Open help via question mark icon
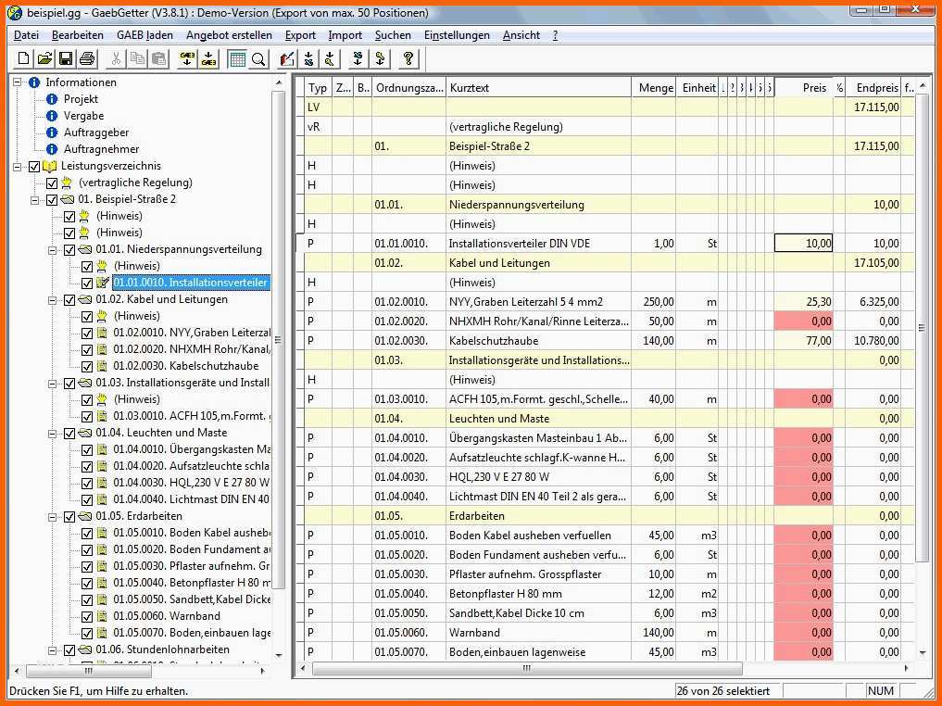This screenshot has width=942, height=706. [408, 59]
